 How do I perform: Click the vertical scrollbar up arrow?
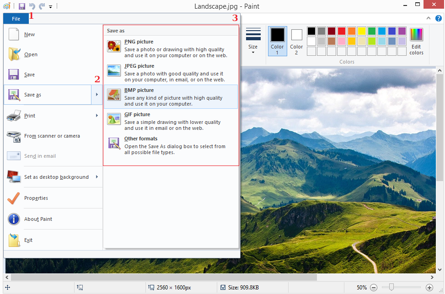click(x=440, y=70)
